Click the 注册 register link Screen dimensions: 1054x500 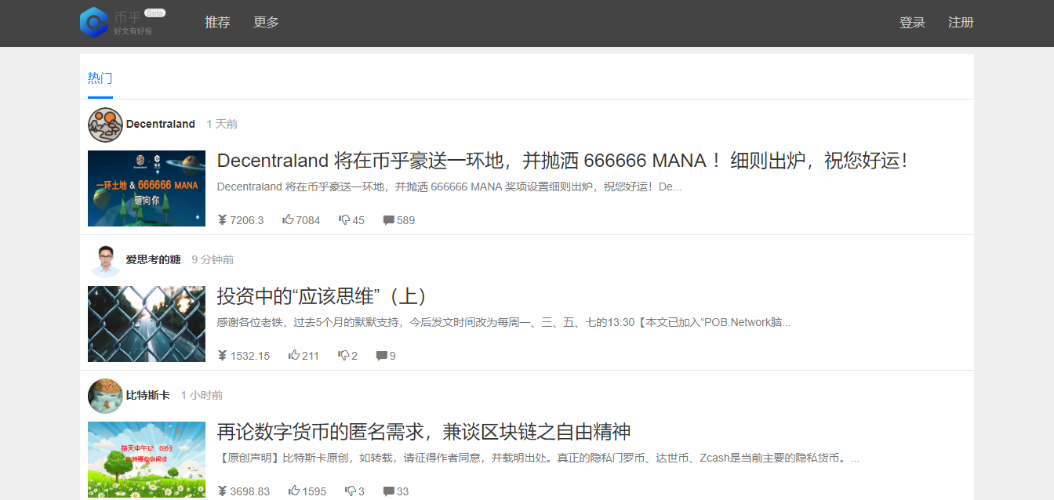[x=961, y=23]
